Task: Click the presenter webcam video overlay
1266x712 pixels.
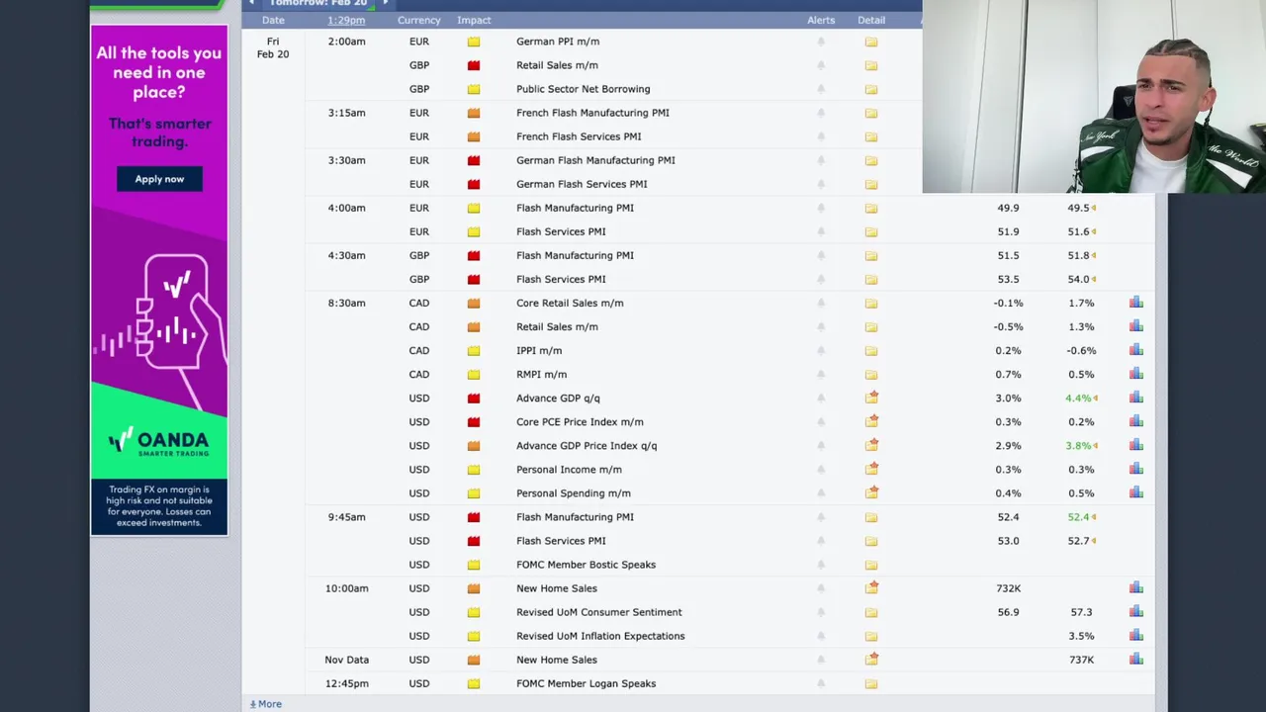Action: click(x=1094, y=96)
